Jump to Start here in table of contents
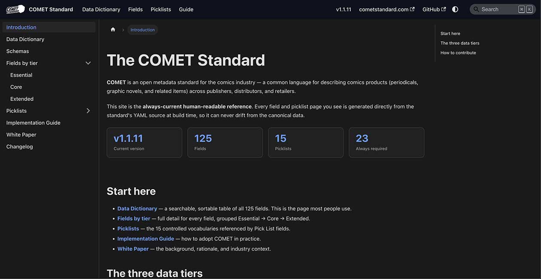This screenshot has width=541, height=279. 450,33
